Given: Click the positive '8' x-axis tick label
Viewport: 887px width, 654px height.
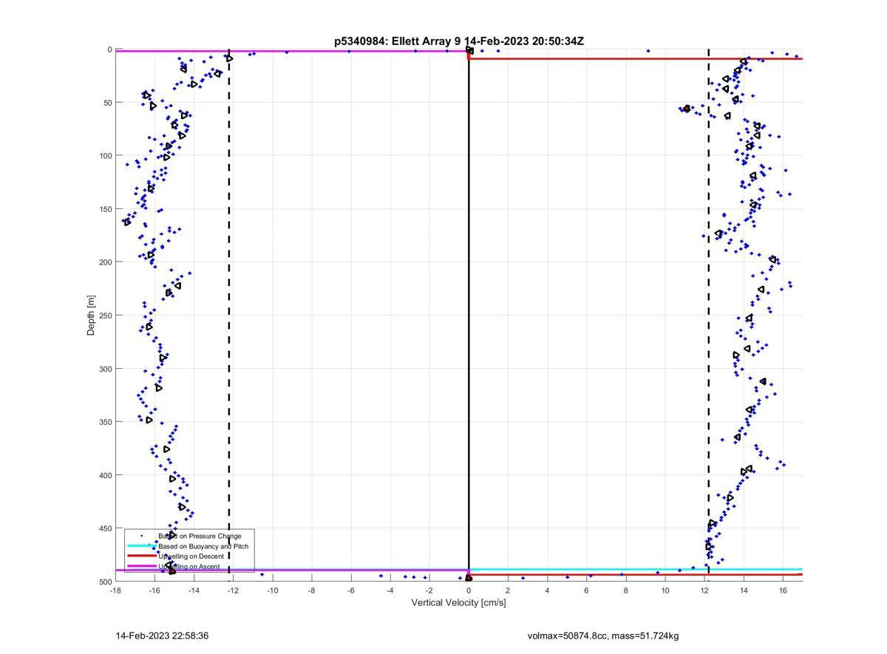Looking at the screenshot, I should point(625,590).
